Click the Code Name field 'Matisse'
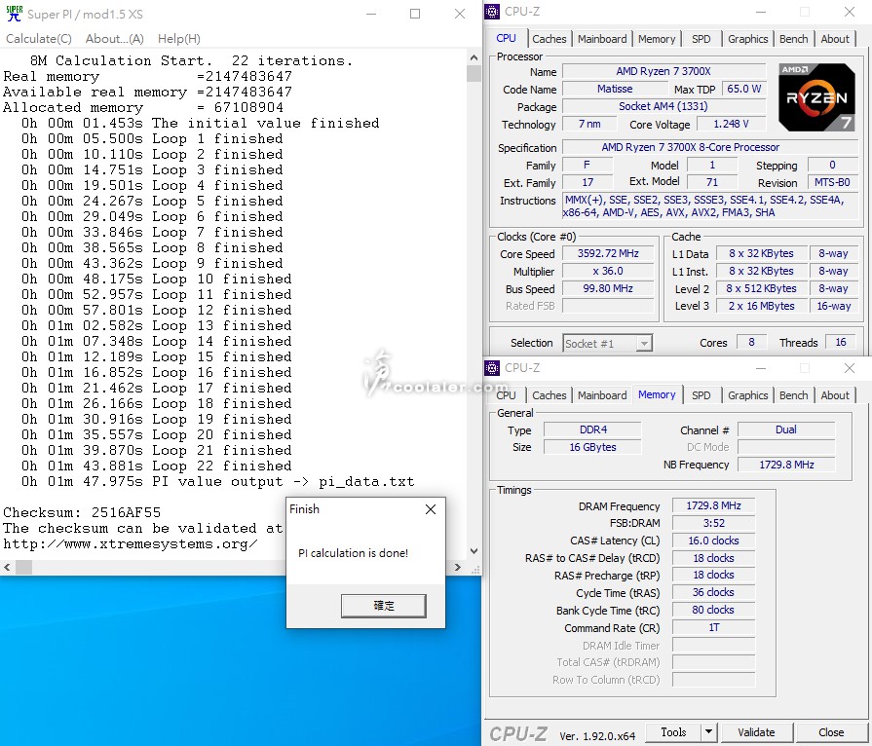 (615, 89)
